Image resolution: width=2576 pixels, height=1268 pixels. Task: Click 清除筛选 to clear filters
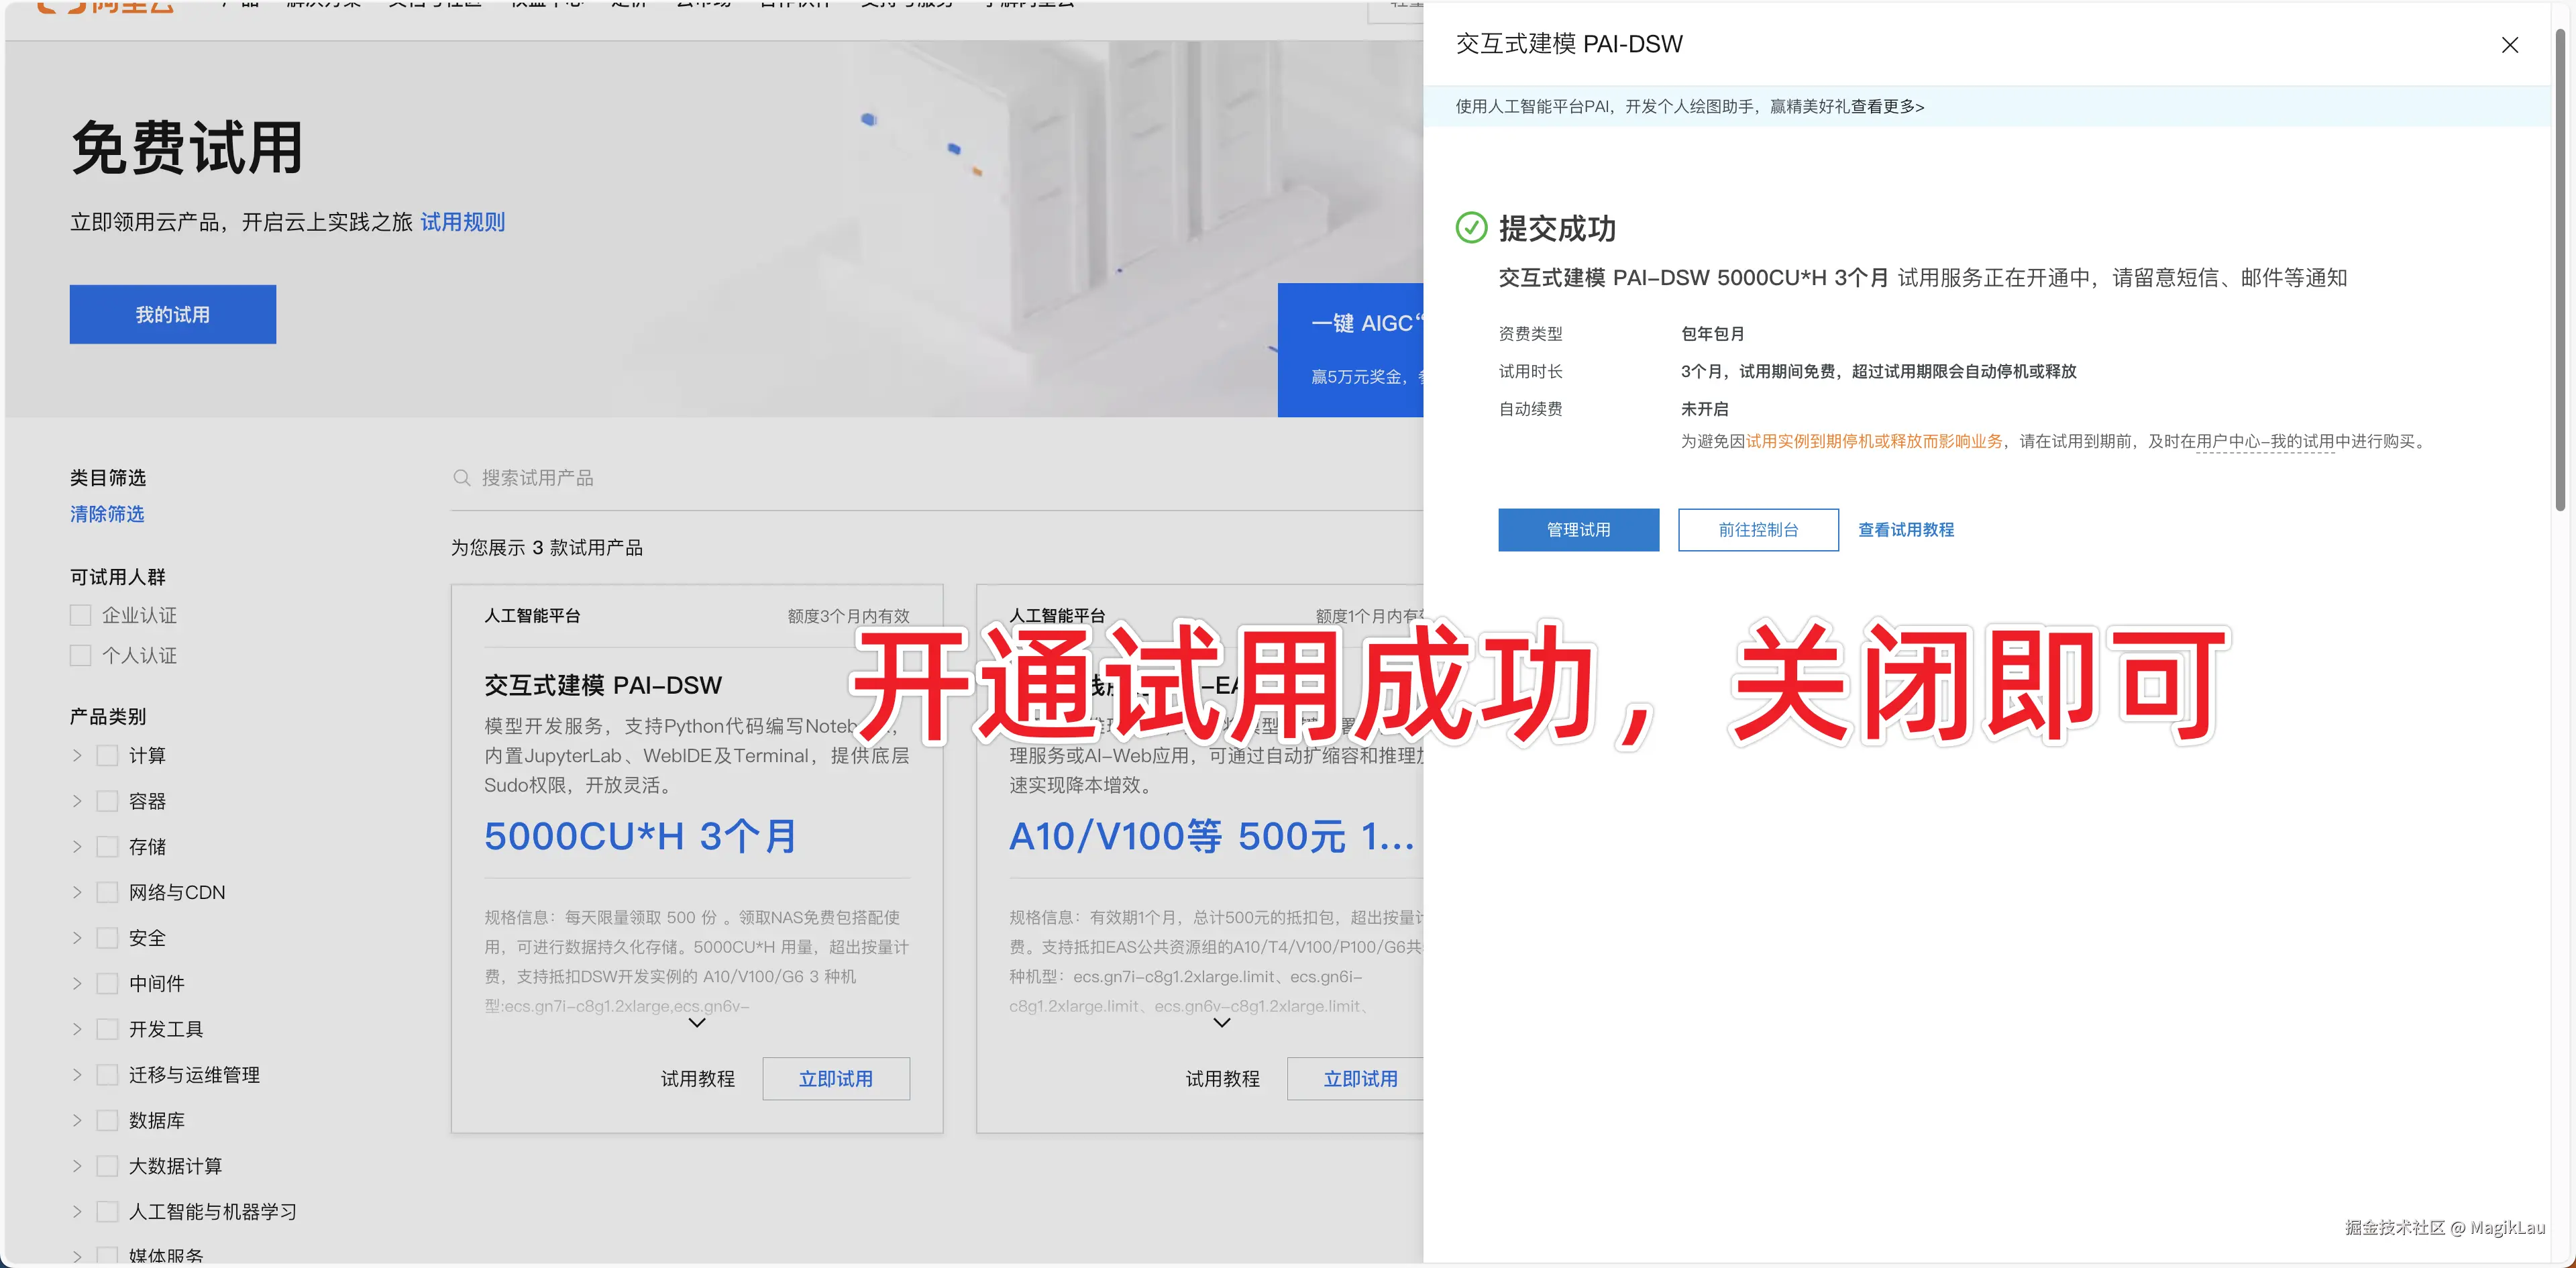[107, 514]
